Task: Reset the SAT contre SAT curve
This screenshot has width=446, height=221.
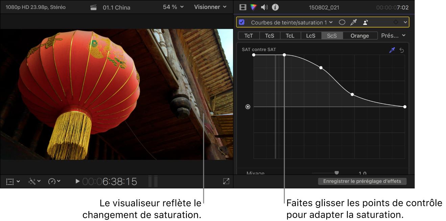Action: (402, 50)
